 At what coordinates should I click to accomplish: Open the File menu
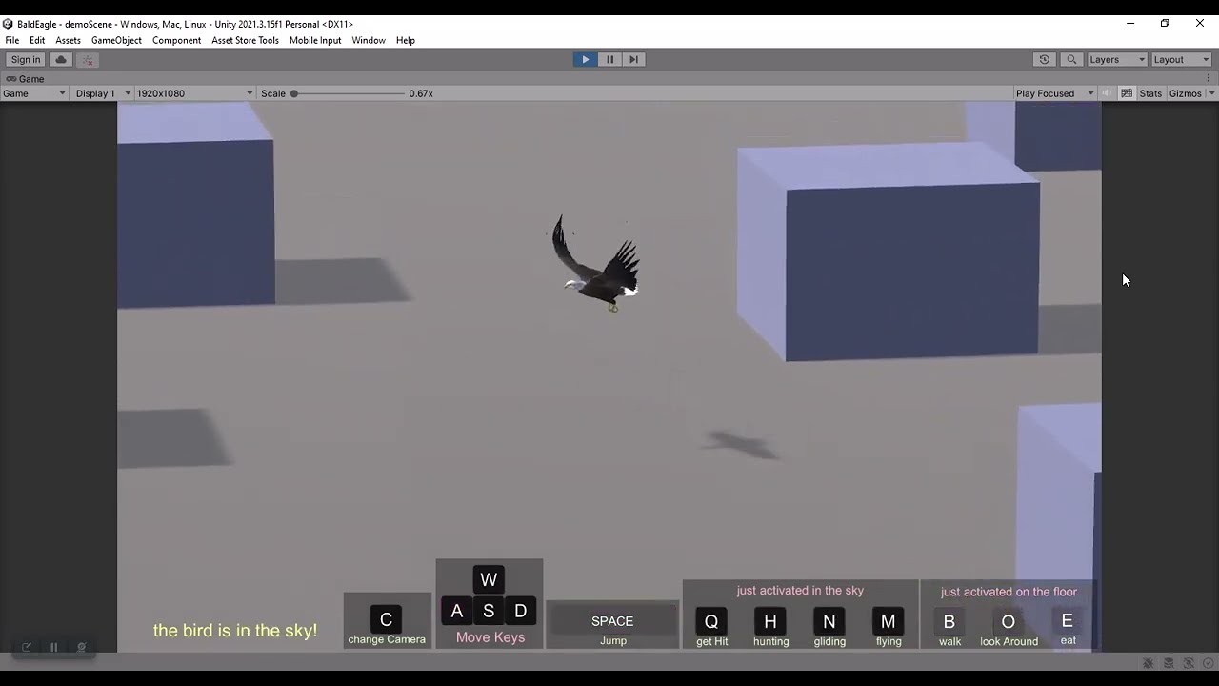coord(12,40)
